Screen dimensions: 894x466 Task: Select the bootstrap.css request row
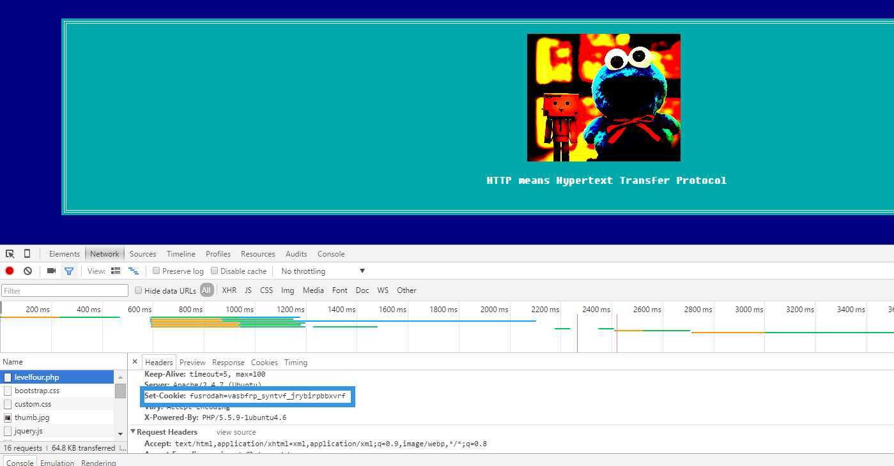coord(58,391)
